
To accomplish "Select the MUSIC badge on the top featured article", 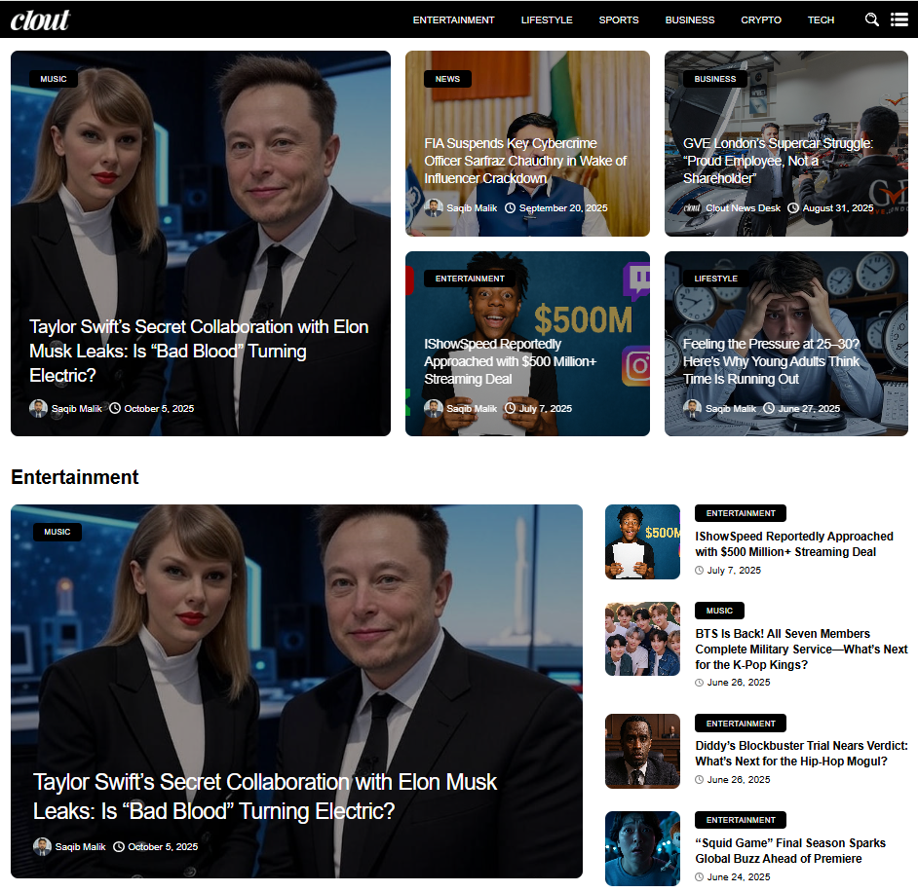I will click(x=54, y=79).
